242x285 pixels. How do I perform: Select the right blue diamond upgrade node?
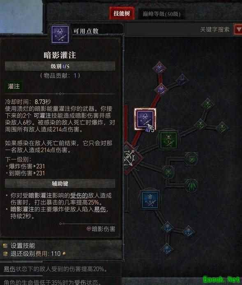click(x=189, y=232)
